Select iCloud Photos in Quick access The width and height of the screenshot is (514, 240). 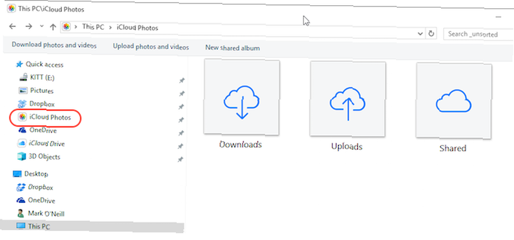(x=50, y=117)
